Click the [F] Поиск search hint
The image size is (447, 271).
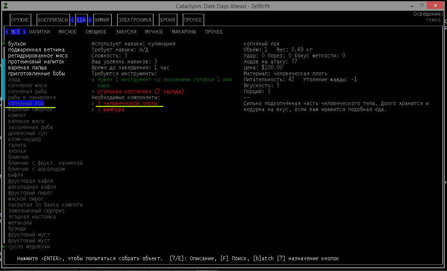click(x=235, y=258)
